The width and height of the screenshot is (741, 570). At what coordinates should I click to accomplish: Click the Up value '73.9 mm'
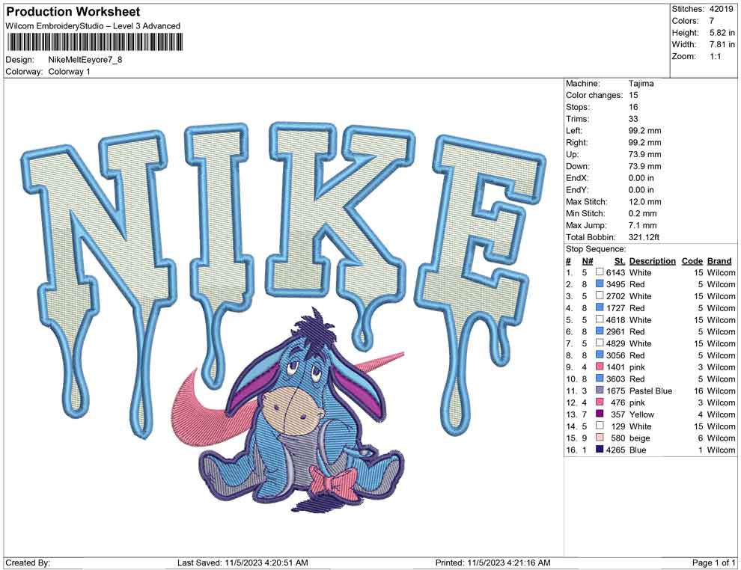point(644,154)
